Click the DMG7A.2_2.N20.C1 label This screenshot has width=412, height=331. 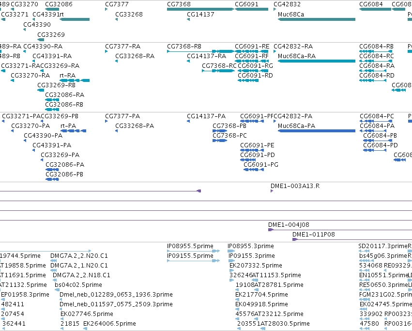coord(79,256)
